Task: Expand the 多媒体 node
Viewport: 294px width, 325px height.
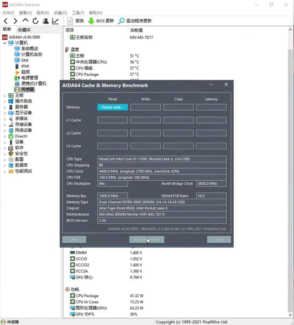Action: click(x=5, y=119)
